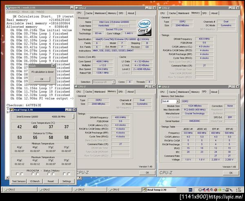Click OK in the PI calculation done dialog

42,79
